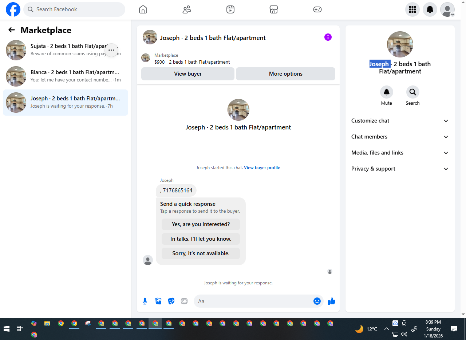
Task: Open the View buyer profile link
Action: click(x=262, y=168)
